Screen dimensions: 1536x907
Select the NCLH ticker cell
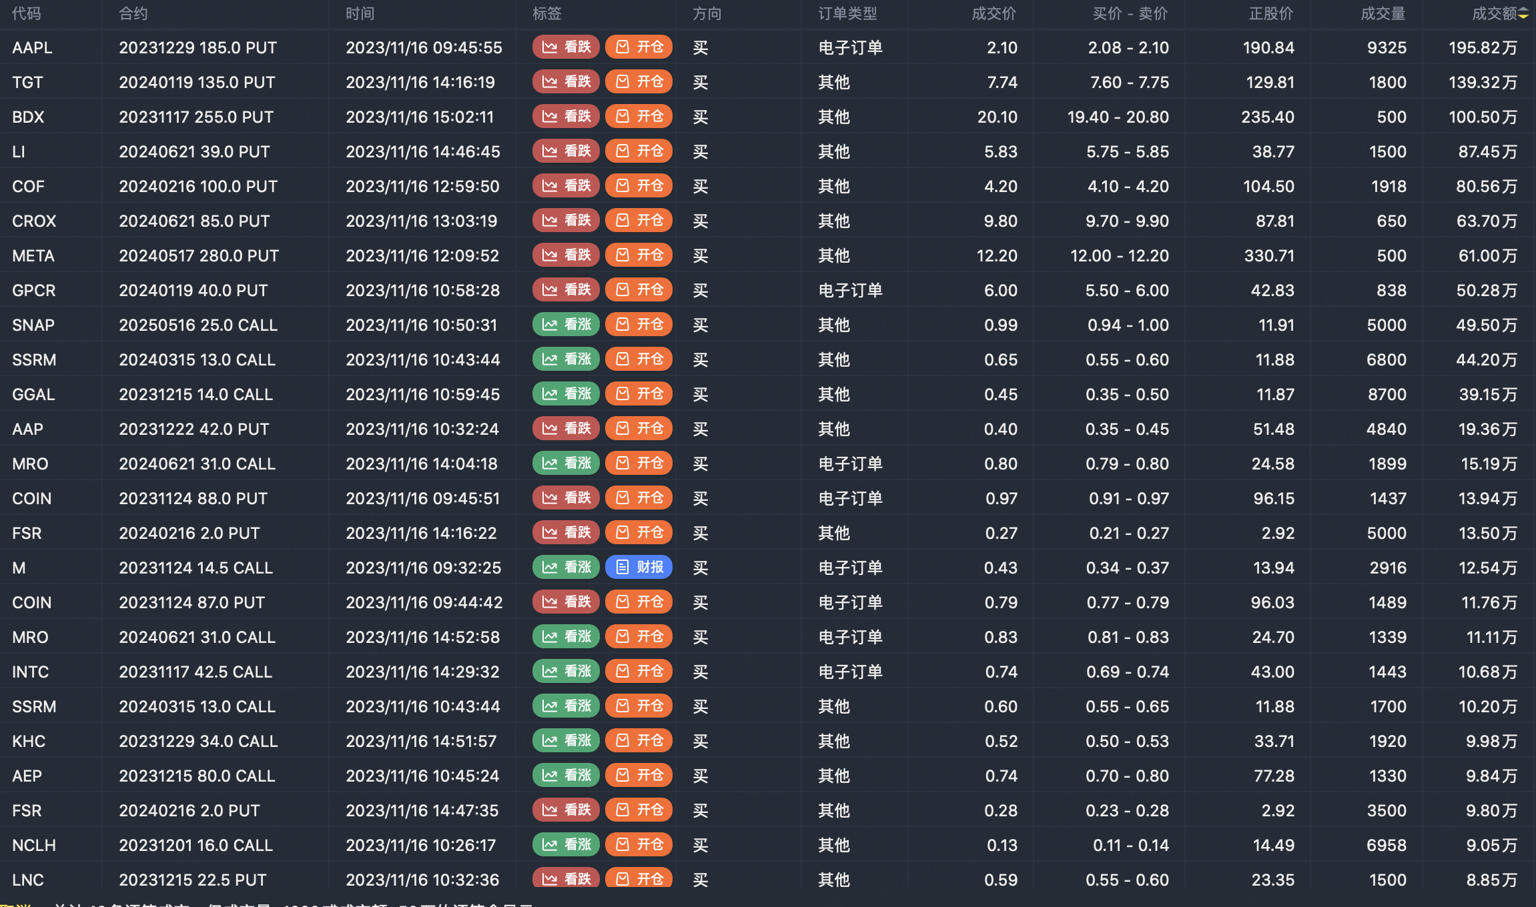(34, 845)
